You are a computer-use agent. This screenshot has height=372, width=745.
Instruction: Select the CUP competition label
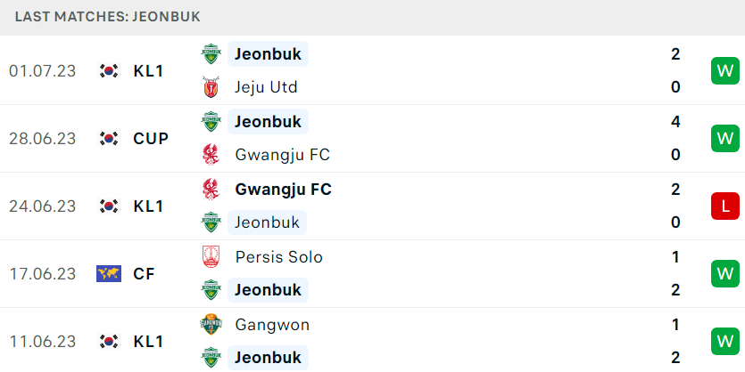pyautogui.click(x=151, y=138)
